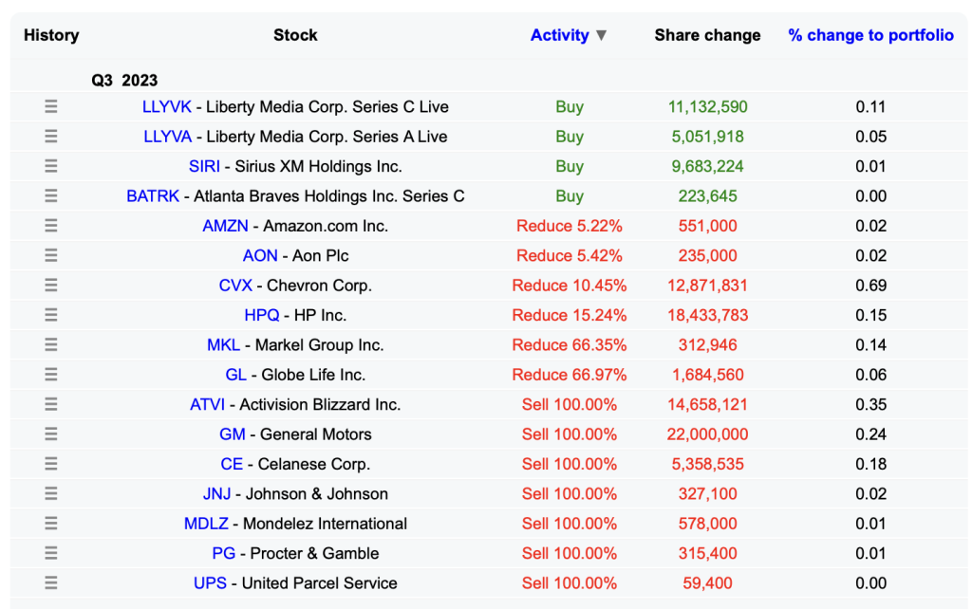Click history icon next to HP Inc.
Viewport: 972px width, 609px height.
pos(51,315)
